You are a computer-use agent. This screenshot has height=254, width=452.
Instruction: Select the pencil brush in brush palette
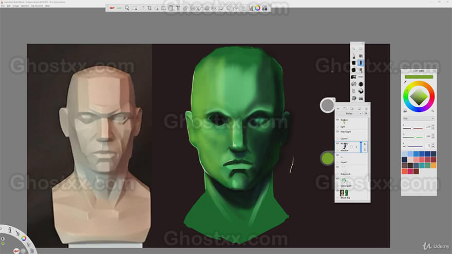tap(354, 56)
